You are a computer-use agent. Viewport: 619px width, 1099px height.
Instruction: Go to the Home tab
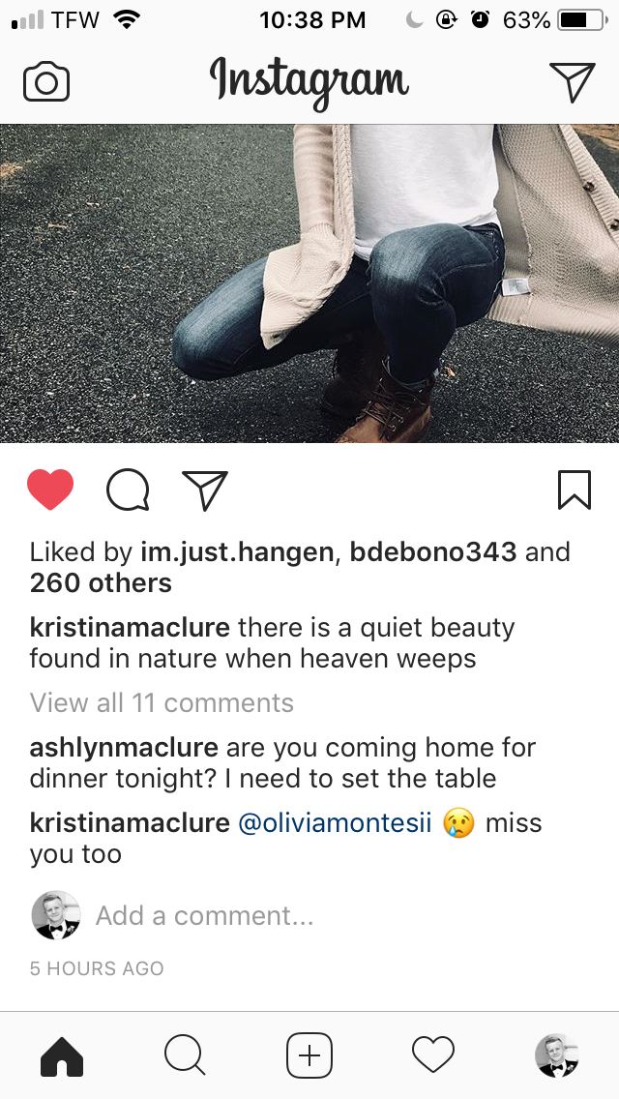point(62,1055)
